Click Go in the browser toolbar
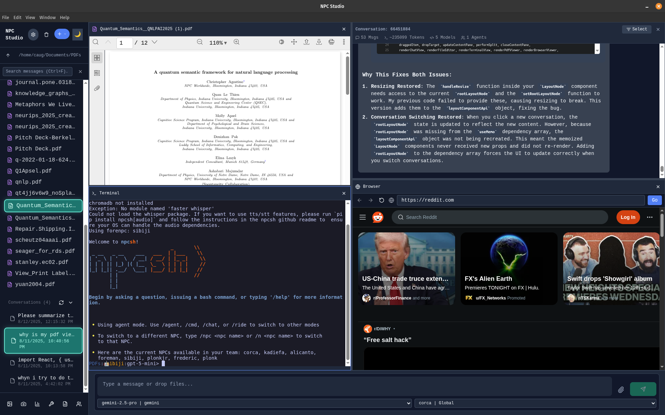Viewport: 665px width, 415px height. [x=654, y=200]
